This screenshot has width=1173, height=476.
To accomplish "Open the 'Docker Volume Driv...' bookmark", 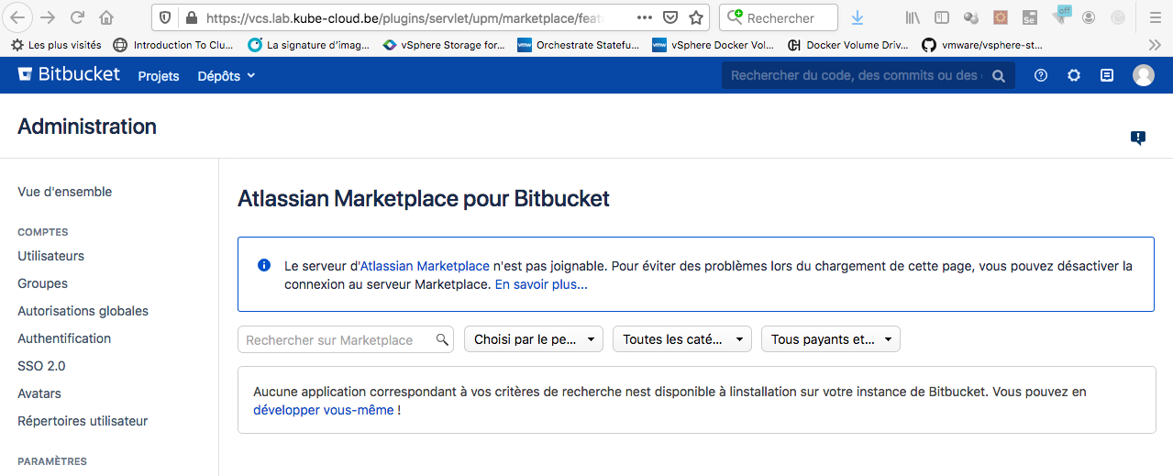I will click(849, 44).
